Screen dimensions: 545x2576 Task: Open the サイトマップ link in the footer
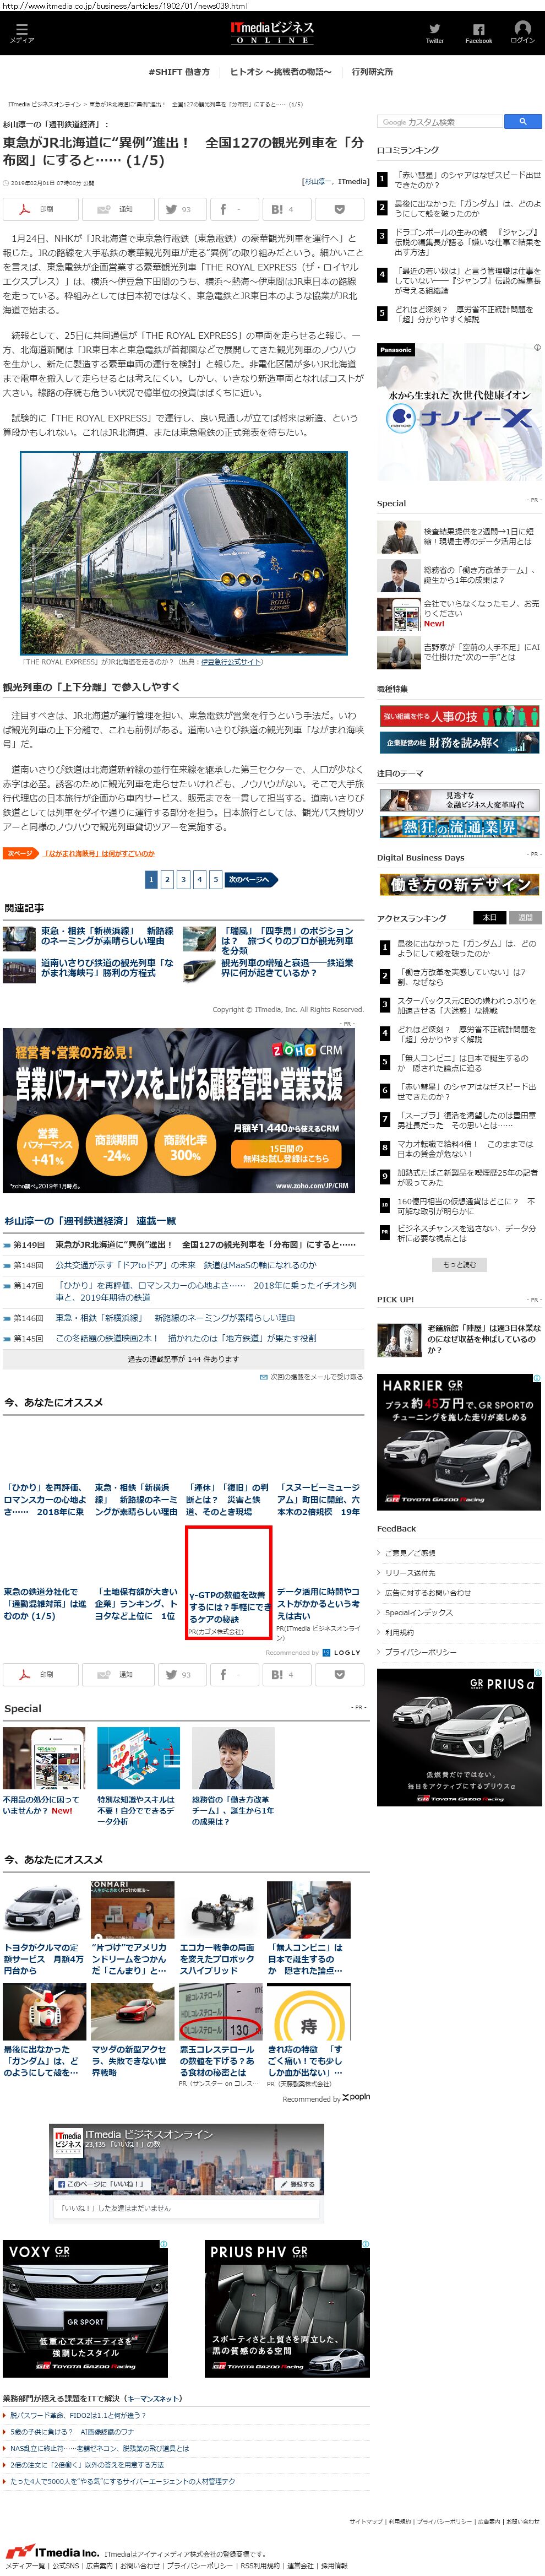365,2523
